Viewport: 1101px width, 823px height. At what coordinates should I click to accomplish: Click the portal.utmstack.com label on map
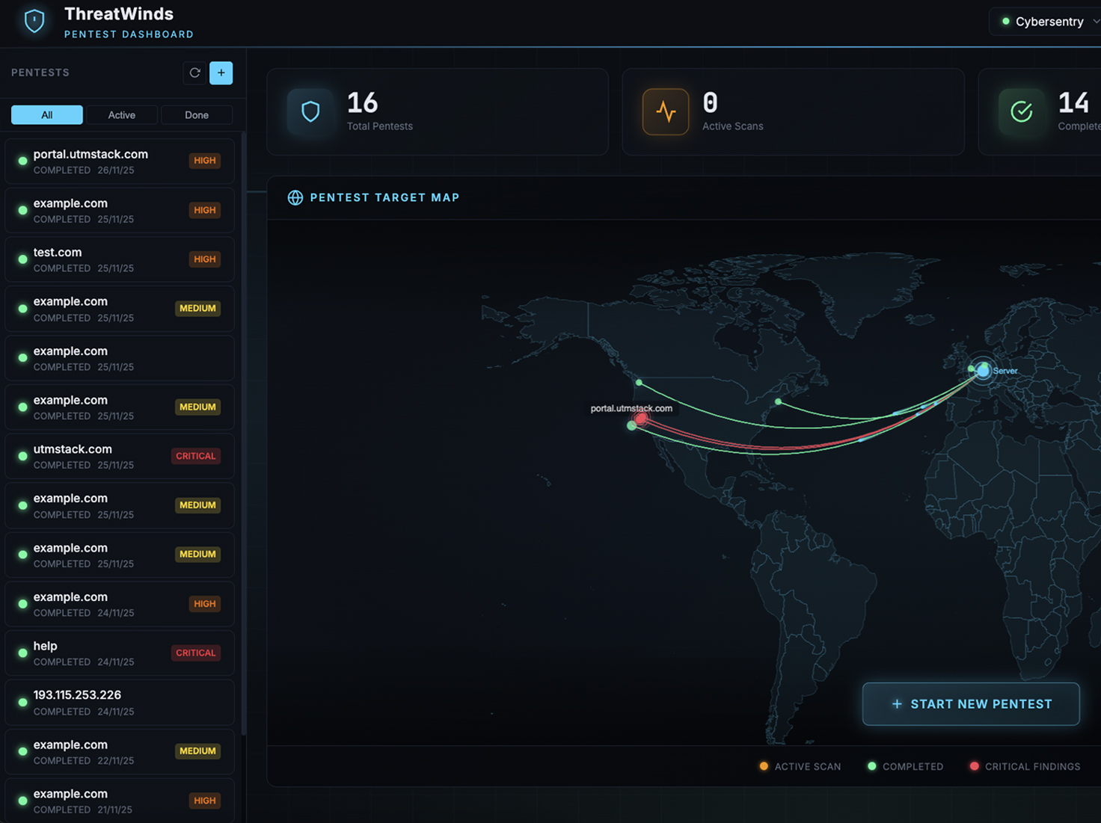coord(631,408)
